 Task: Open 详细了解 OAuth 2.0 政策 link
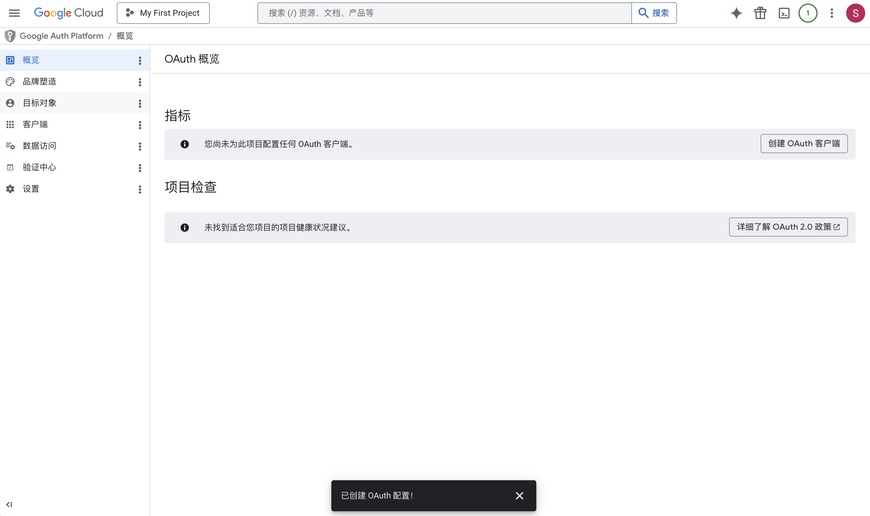pos(788,227)
